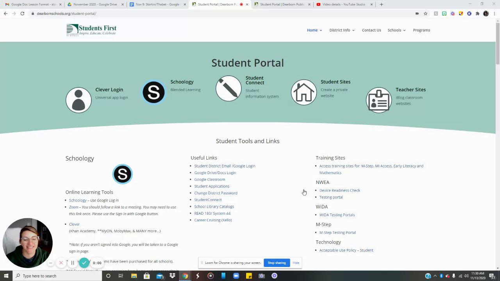500x281 pixels.
Task: Open the Student Sites house icon
Action: (304, 92)
